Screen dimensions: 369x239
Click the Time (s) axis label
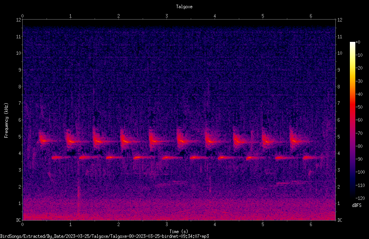tap(179, 232)
